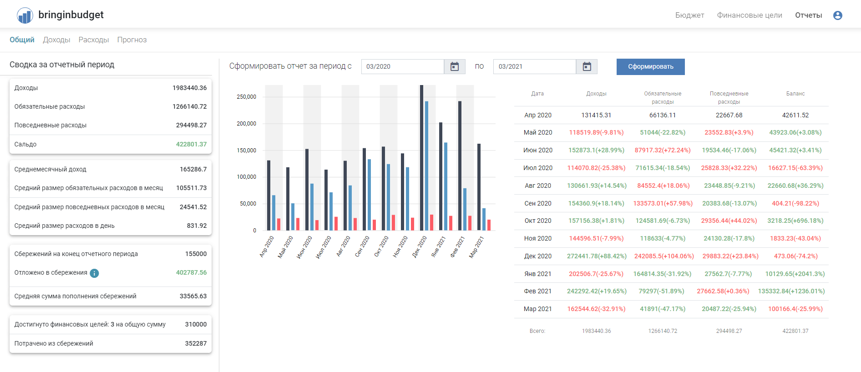
Task: Open the start date calendar picker icon
Action: tap(455, 67)
